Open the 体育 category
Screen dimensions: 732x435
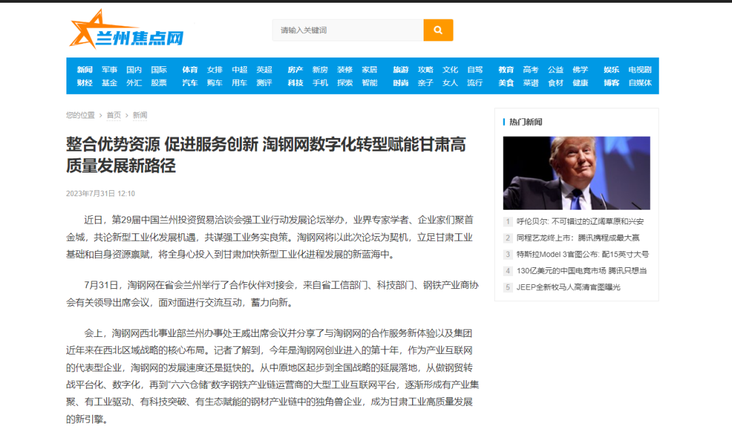point(190,70)
